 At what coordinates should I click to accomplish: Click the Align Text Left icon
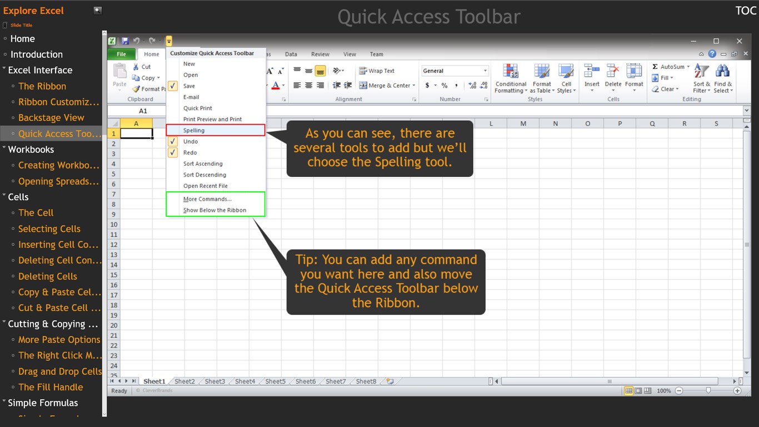pos(297,85)
